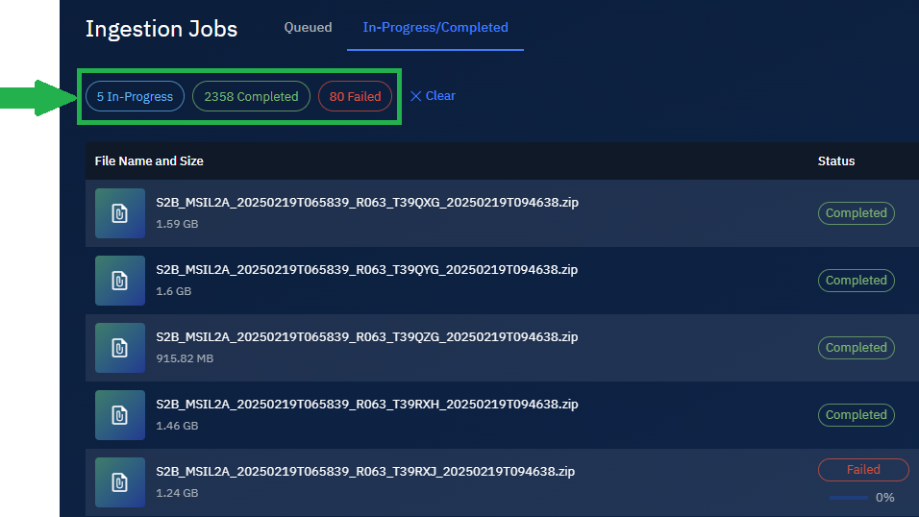This screenshot has height=517, width=919.
Task: Click the file icon for T39RXJ zip
Action: click(120, 482)
